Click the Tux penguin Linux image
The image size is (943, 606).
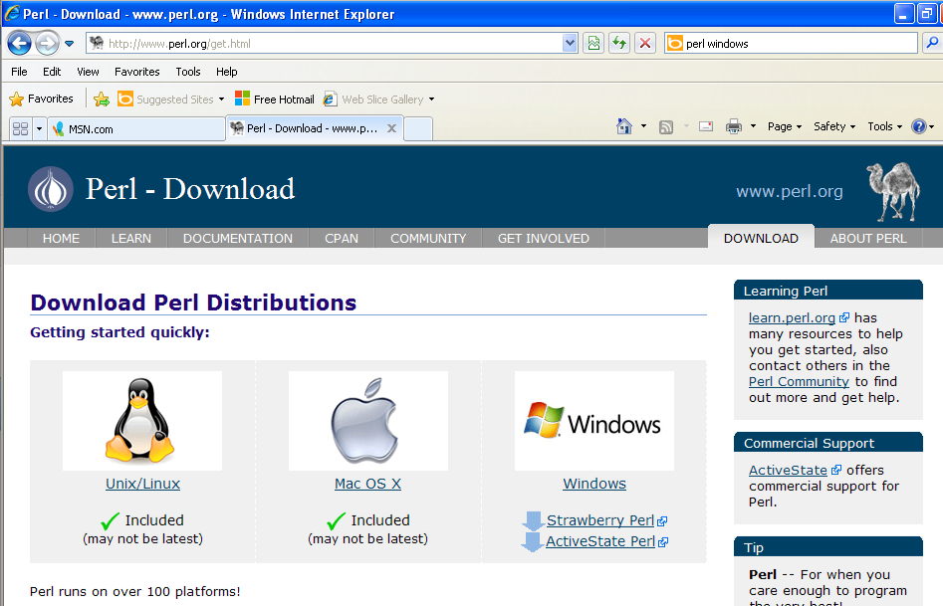[x=142, y=421]
